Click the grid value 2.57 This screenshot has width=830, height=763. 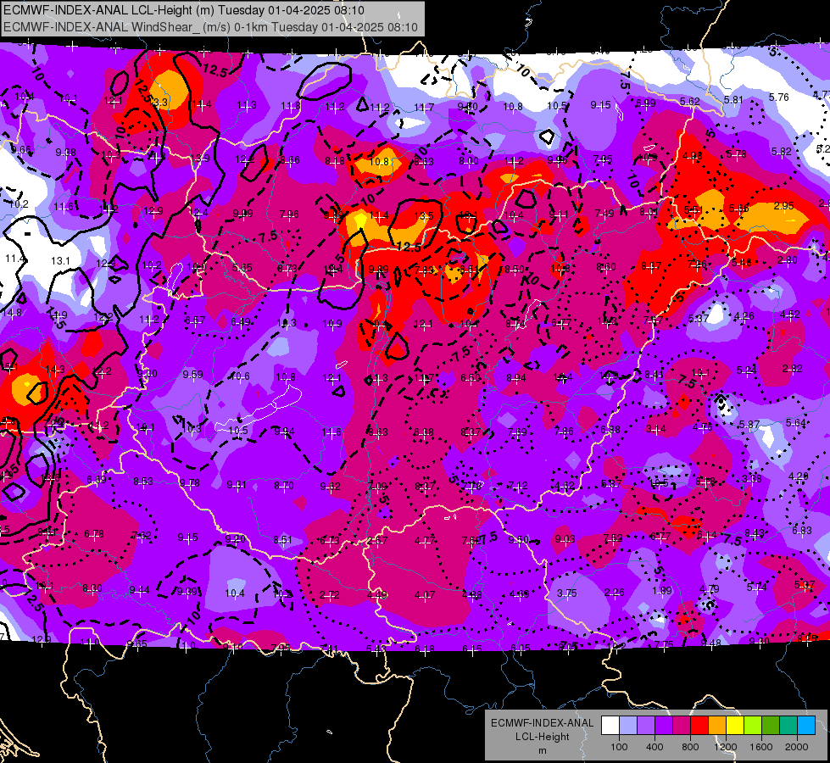pos(377,541)
